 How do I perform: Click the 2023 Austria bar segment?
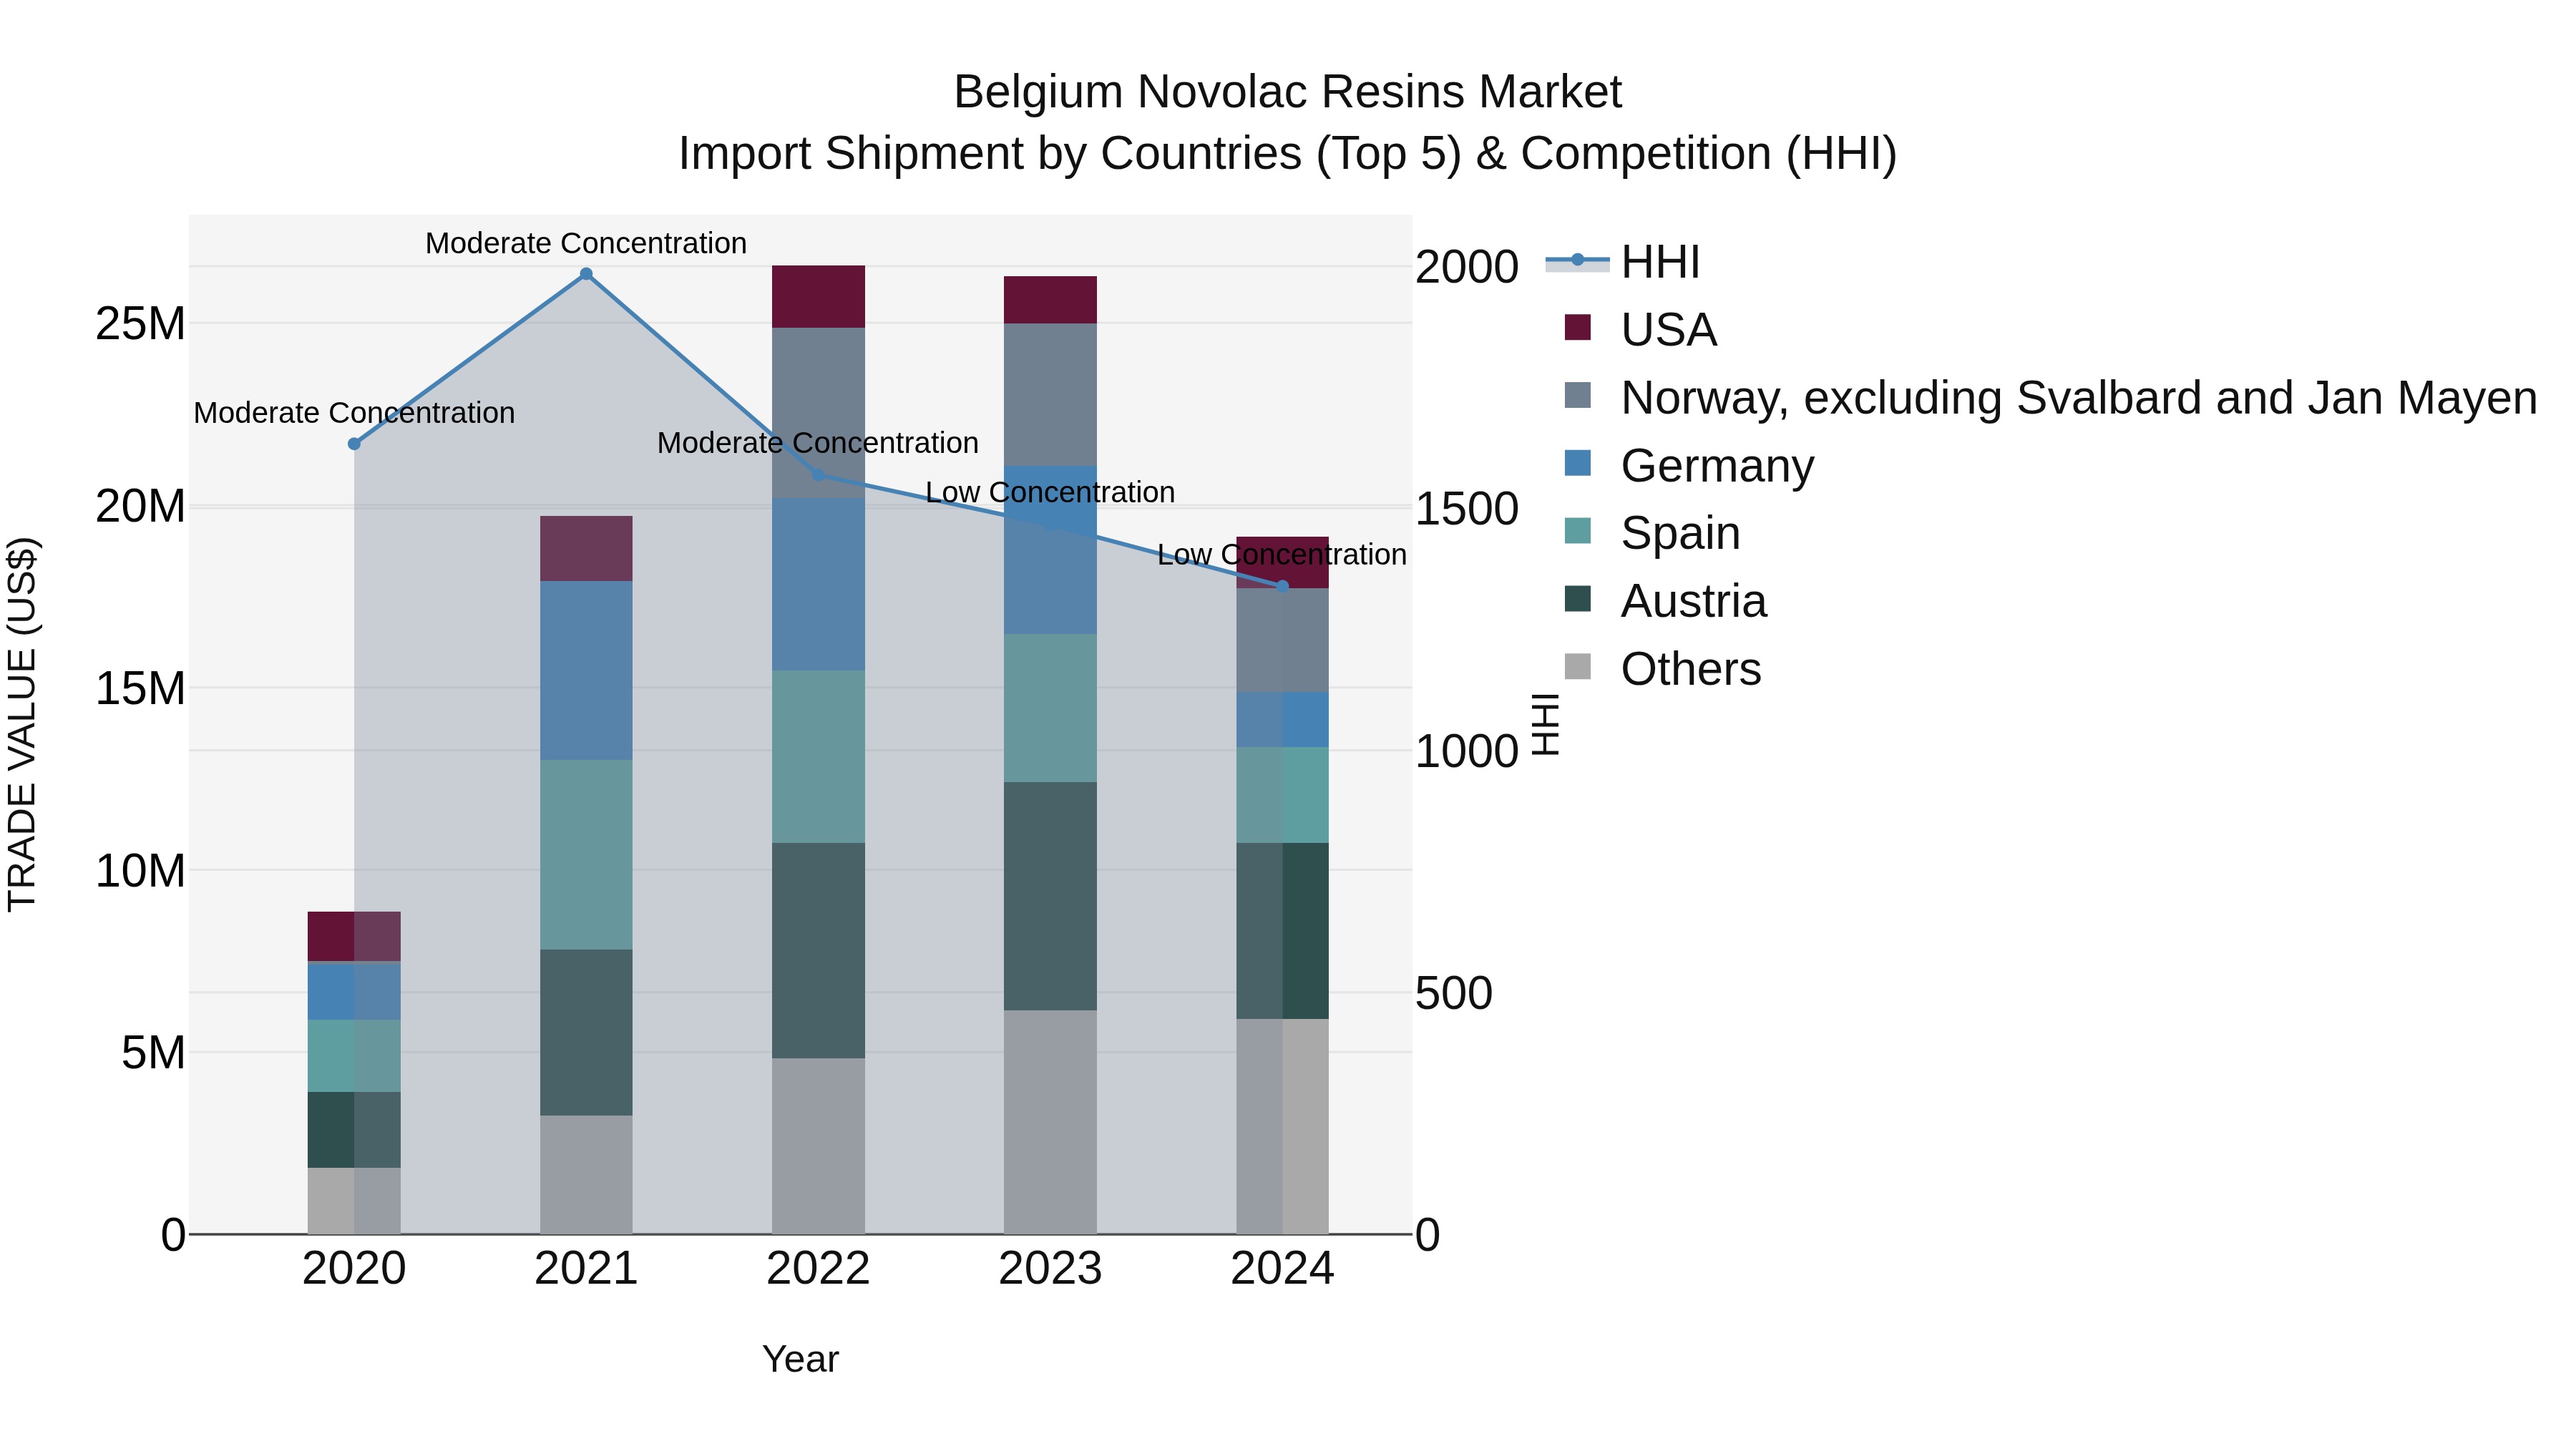(x=1050, y=896)
